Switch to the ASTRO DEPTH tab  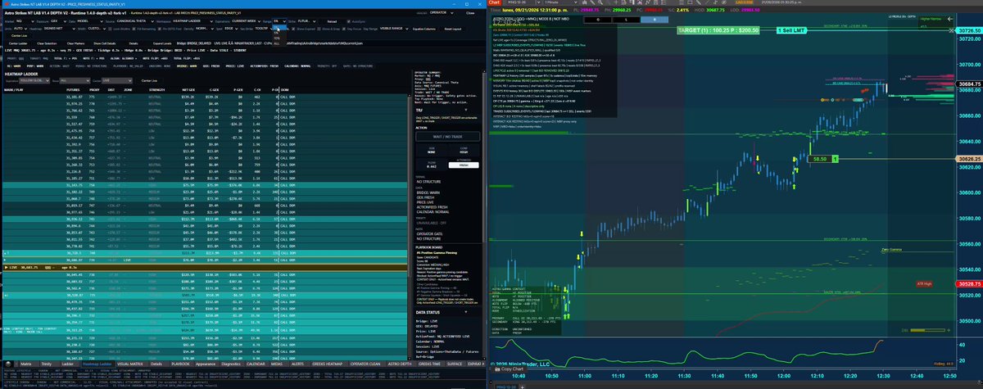tap(399, 364)
